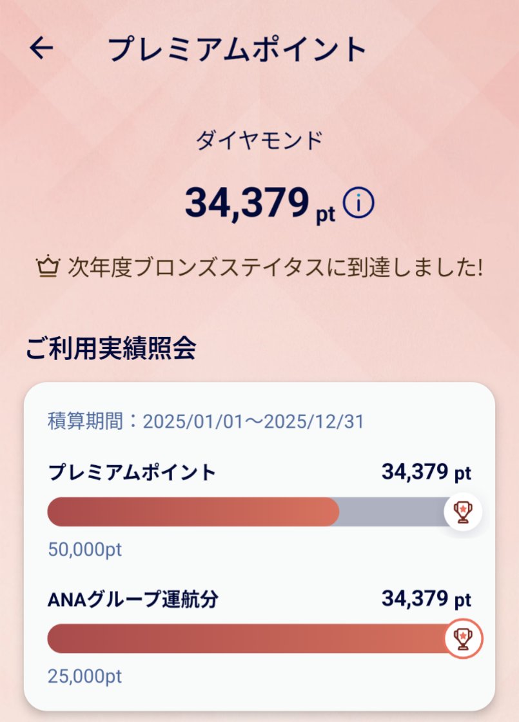
Task: Click the プレミアムポイント page title
Action: point(237,49)
